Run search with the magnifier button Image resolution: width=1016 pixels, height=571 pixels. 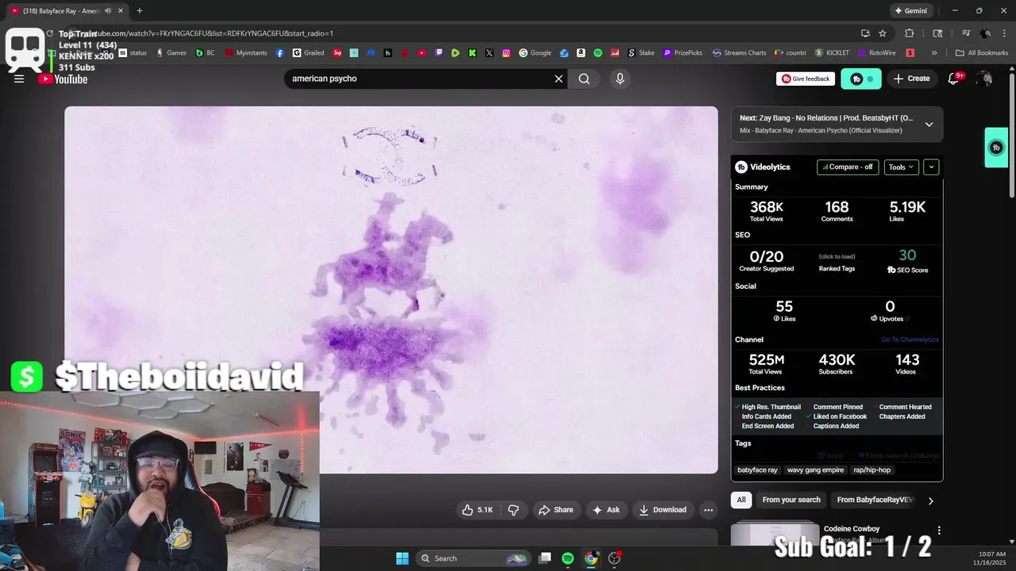click(x=584, y=79)
